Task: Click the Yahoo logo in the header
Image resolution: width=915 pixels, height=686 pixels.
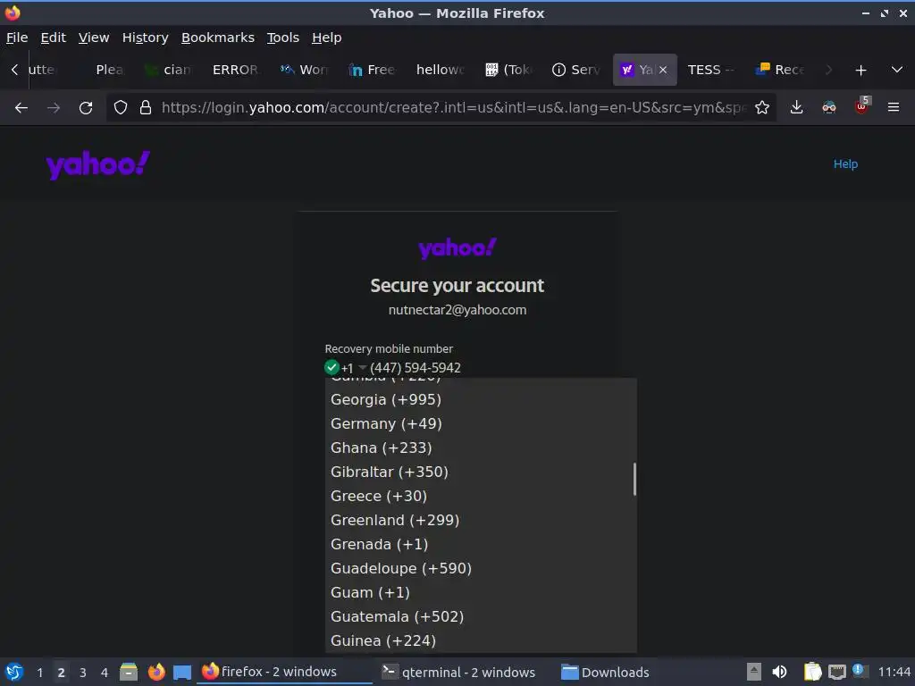Action: pos(98,165)
